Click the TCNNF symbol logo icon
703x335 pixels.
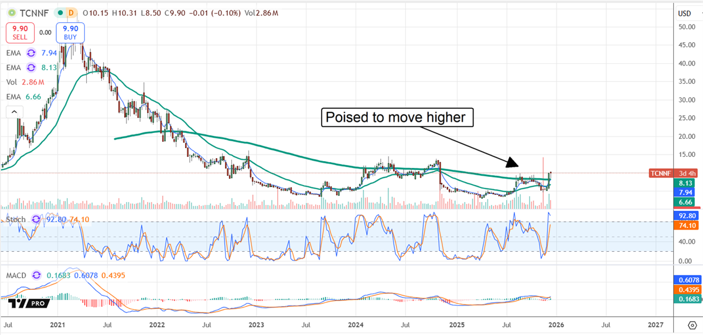tap(11, 12)
